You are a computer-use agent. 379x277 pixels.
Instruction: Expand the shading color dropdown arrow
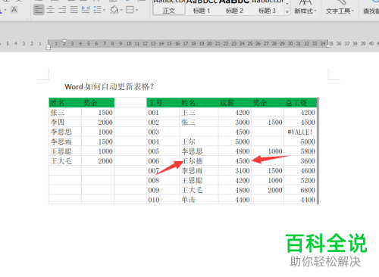(x=121, y=10)
